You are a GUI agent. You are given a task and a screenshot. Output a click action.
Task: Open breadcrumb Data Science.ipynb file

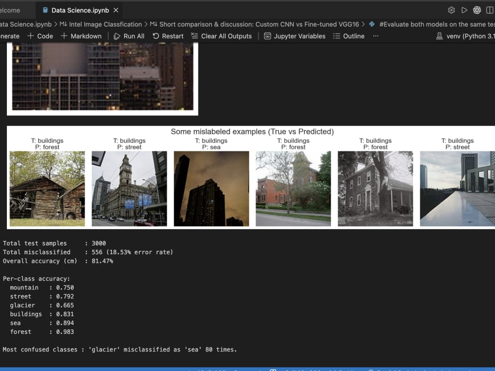click(26, 24)
